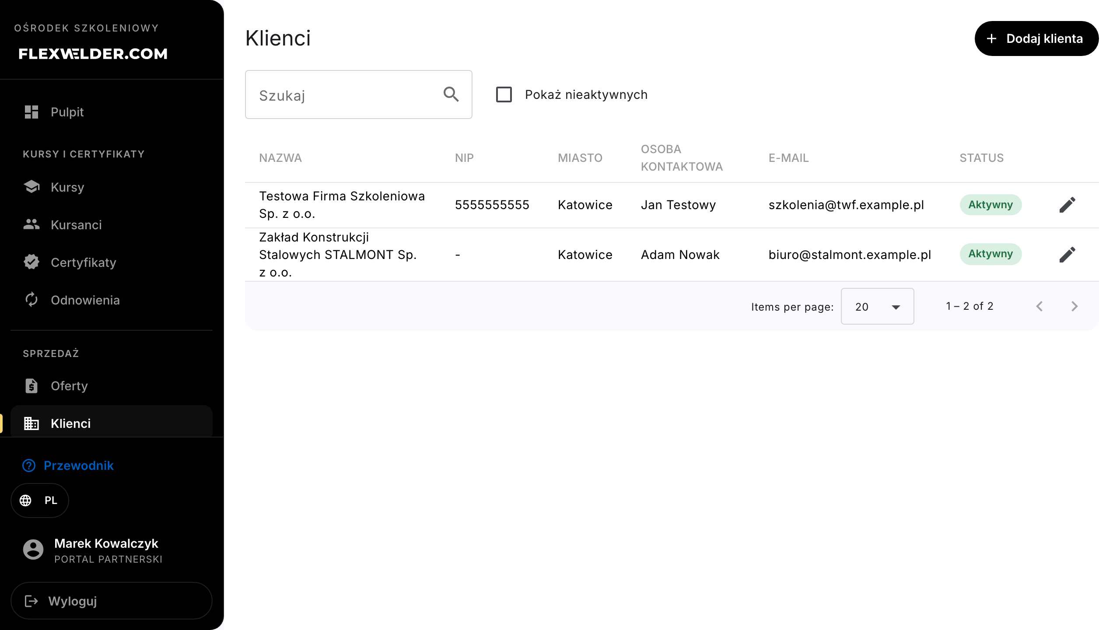
Task: Click the MIASTO column header
Action: pyautogui.click(x=580, y=158)
